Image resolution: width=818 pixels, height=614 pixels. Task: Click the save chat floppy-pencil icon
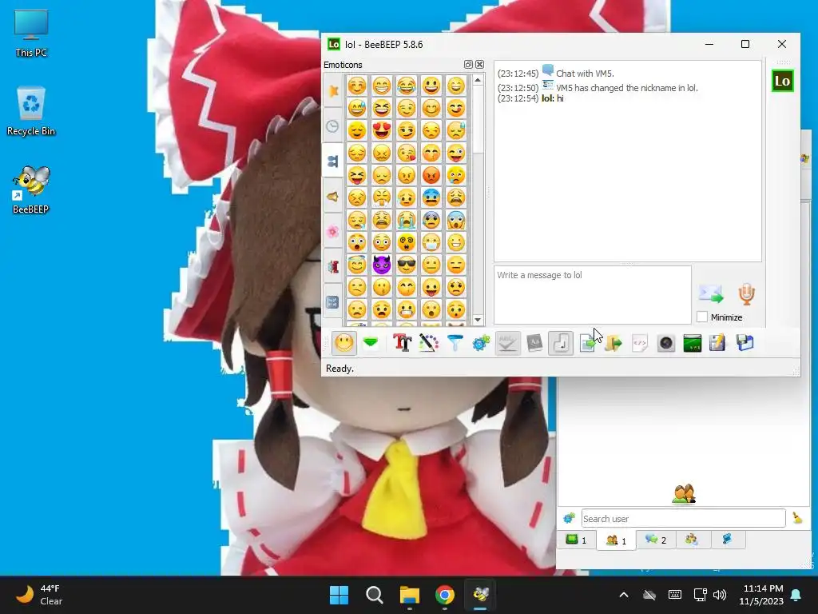tap(718, 343)
